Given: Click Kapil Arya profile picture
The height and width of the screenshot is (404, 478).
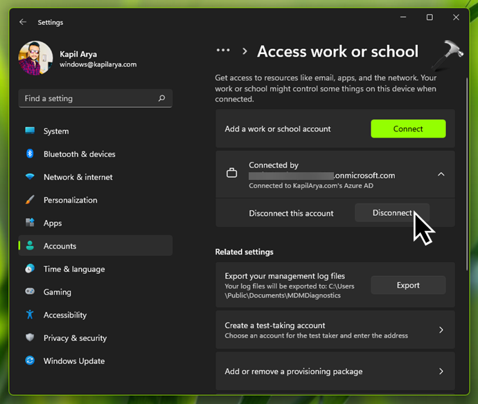Looking at the screenshot, I should 35,58.
